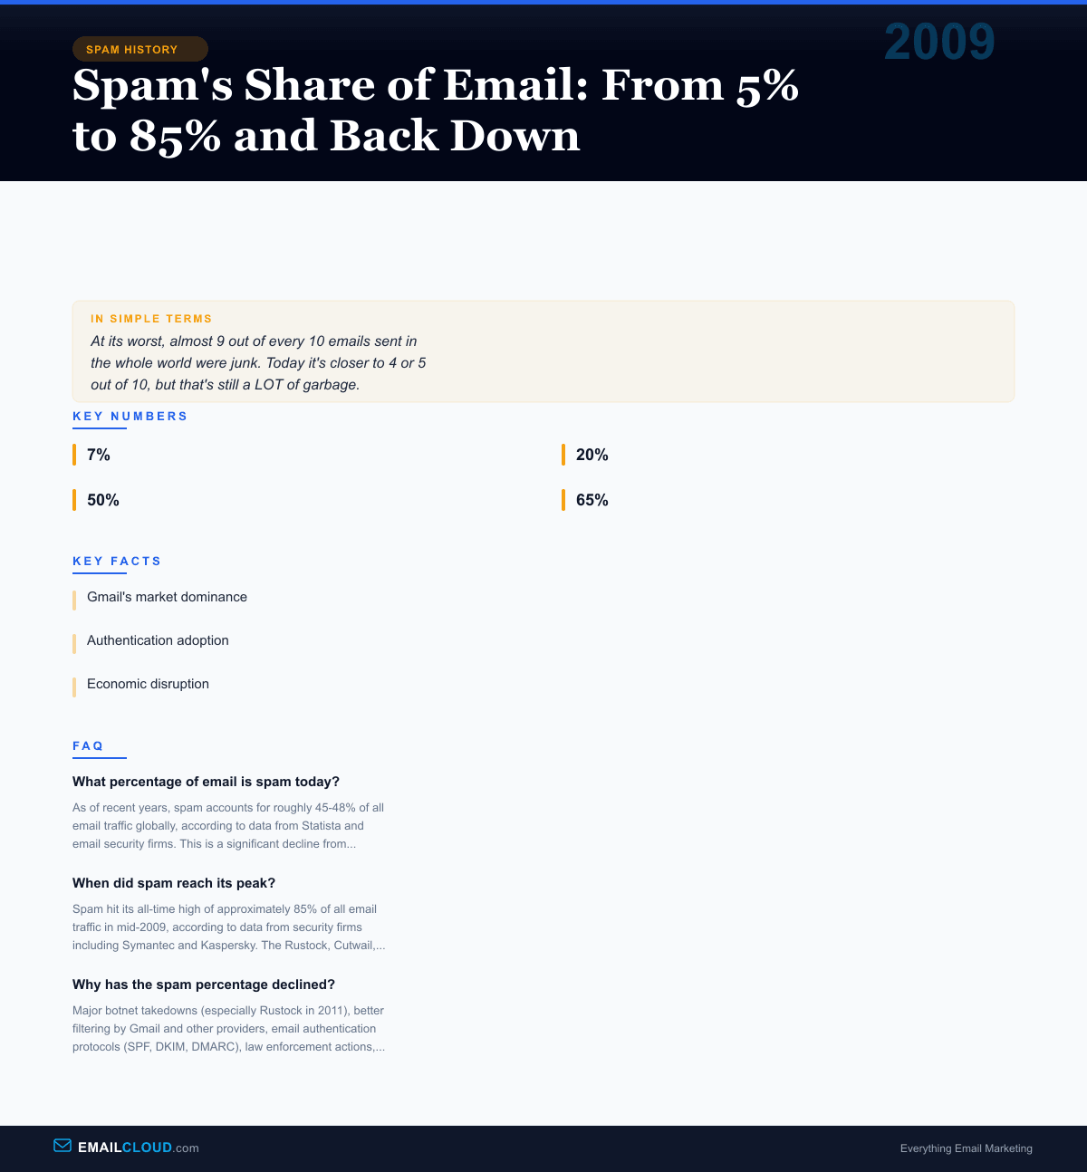Click the FAQ section heading
1087x1172 pixels.
point(89,746)
